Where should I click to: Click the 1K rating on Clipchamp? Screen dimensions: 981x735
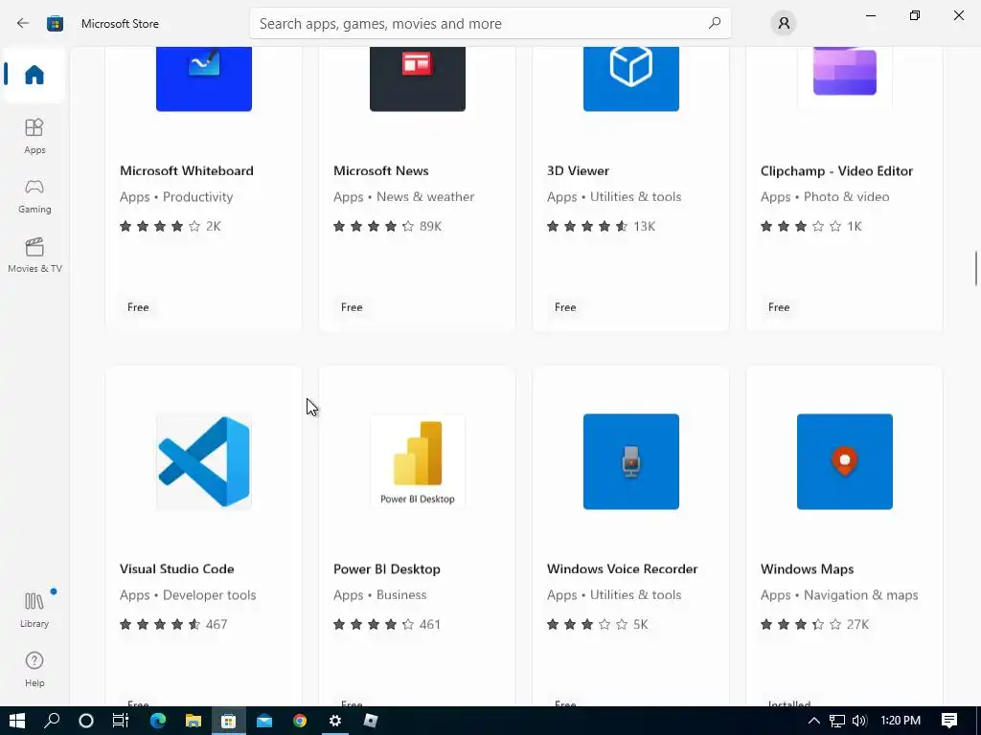coord(855,226)
